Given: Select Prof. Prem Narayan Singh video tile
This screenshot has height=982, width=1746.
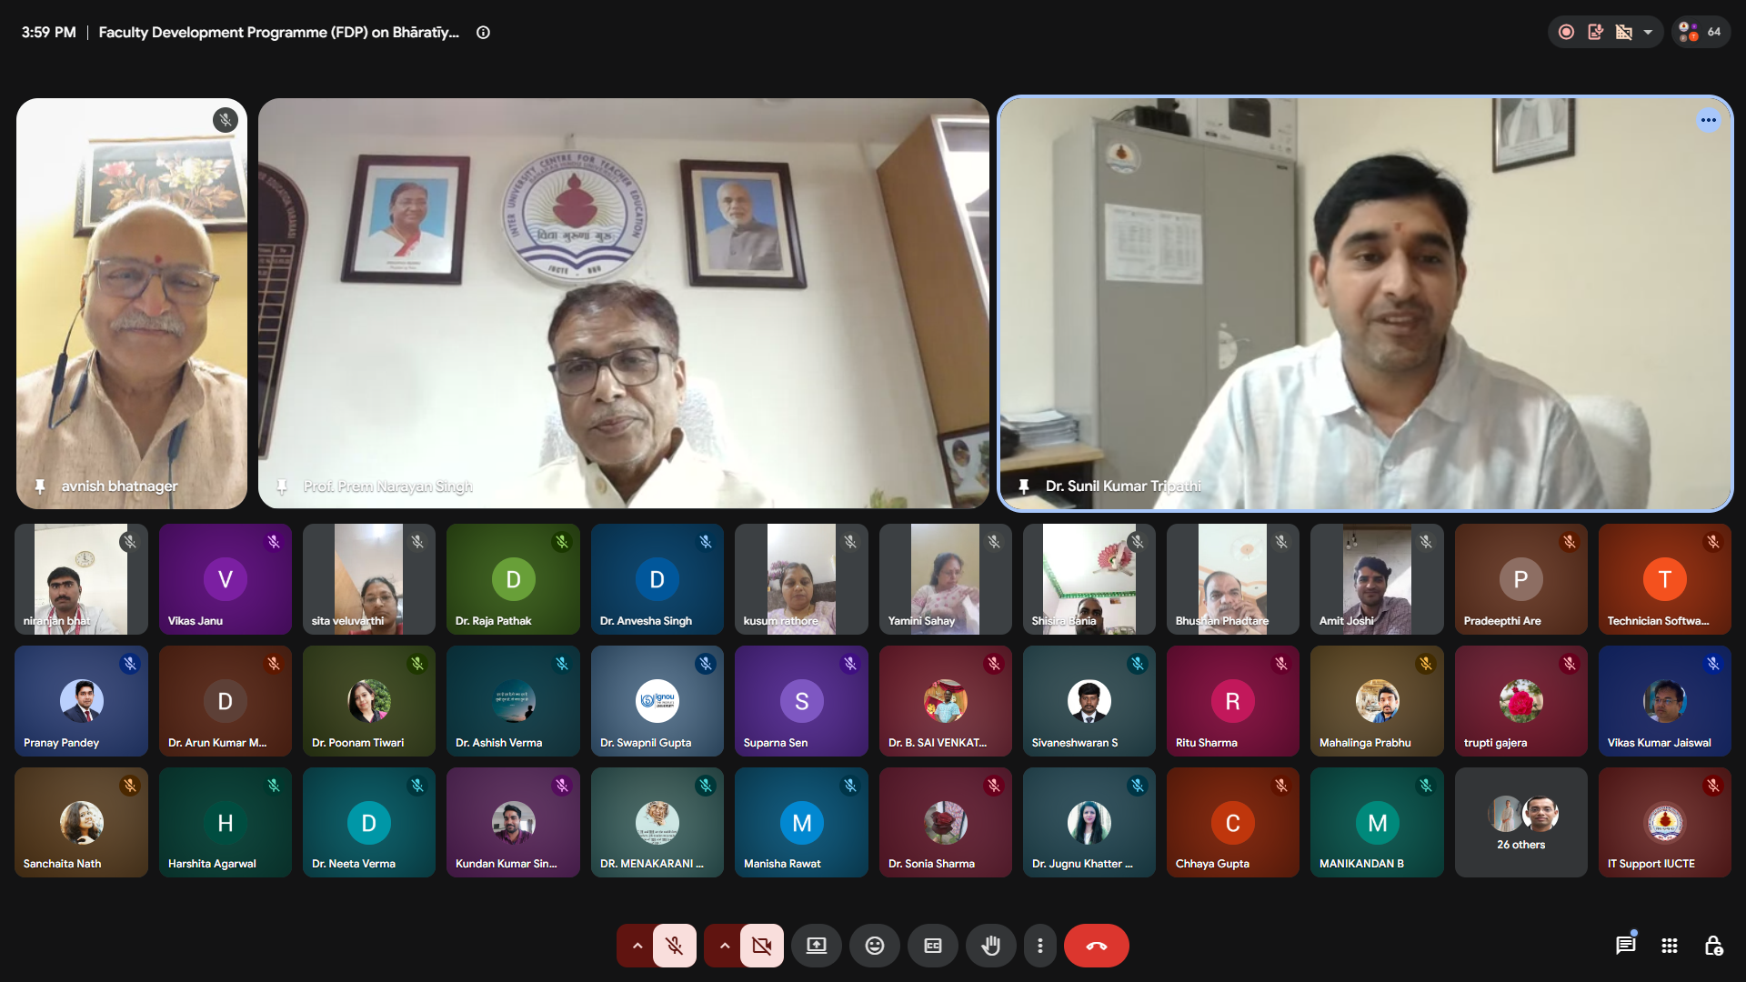Looking at the screenshot, I should (x=624, y=303).
